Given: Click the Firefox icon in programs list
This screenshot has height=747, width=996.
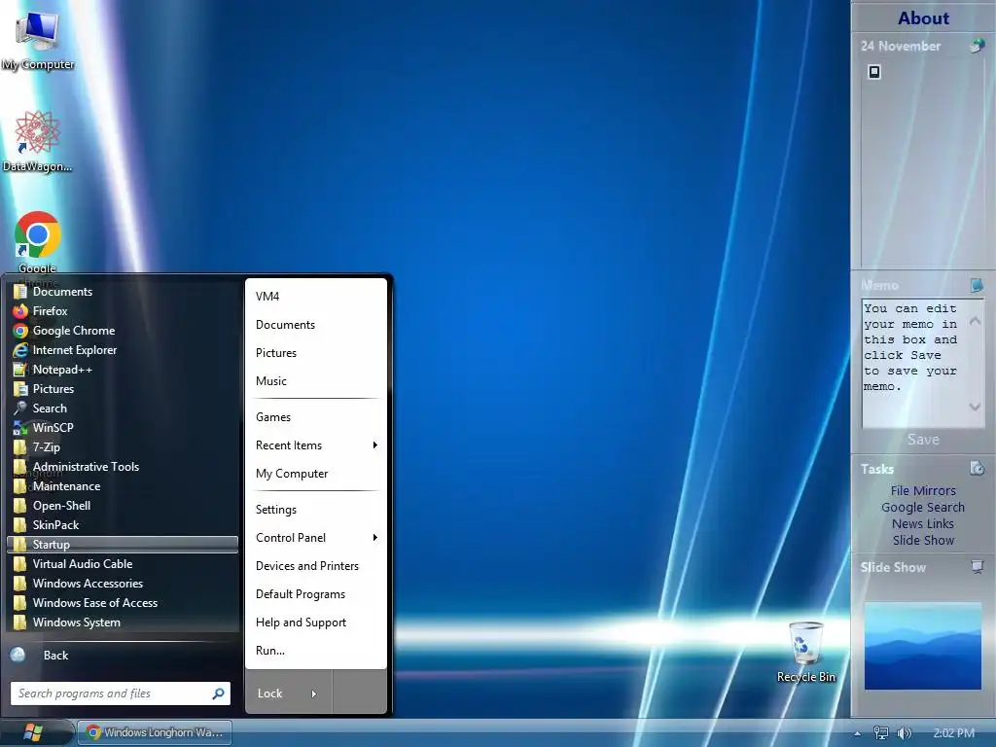Looking at the screenshot, I should 20,310.
